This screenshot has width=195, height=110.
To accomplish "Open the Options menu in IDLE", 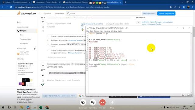I will pos(107,31).
